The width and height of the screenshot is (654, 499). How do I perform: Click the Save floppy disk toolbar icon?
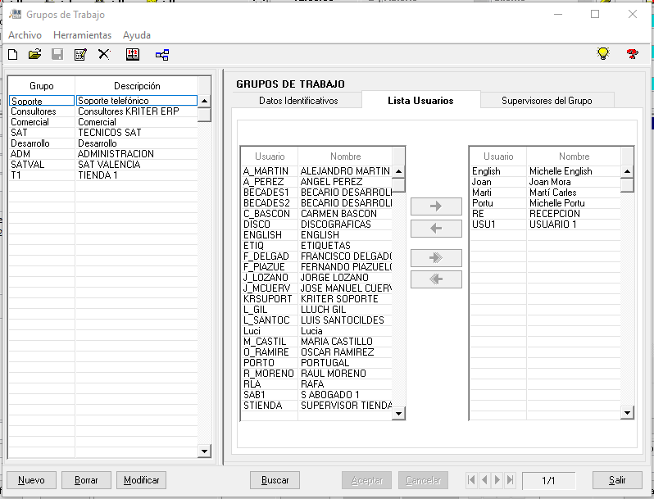[57, 54]
